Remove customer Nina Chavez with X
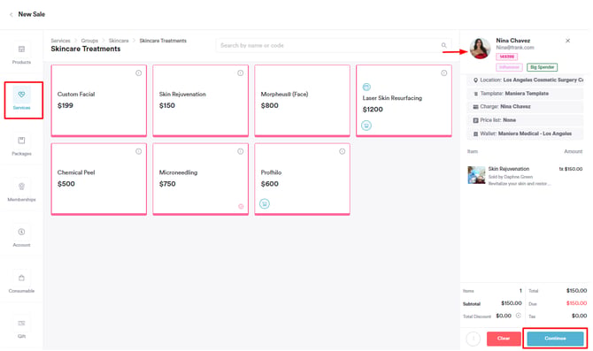Image resolution: width=593 pixels, height=351 pixels. [x=567, y=41]
